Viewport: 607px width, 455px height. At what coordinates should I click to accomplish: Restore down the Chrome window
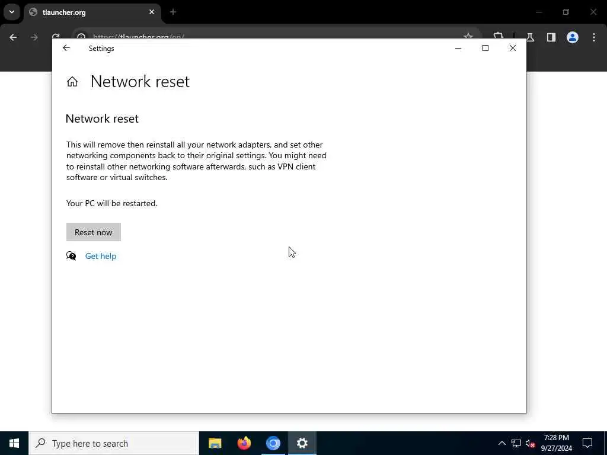click(x=566, y=12)
